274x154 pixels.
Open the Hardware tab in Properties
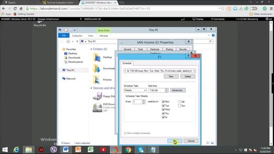point(155,49)
